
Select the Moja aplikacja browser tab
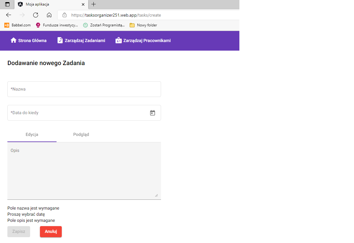pyautogui.click(x=51, y=4)
